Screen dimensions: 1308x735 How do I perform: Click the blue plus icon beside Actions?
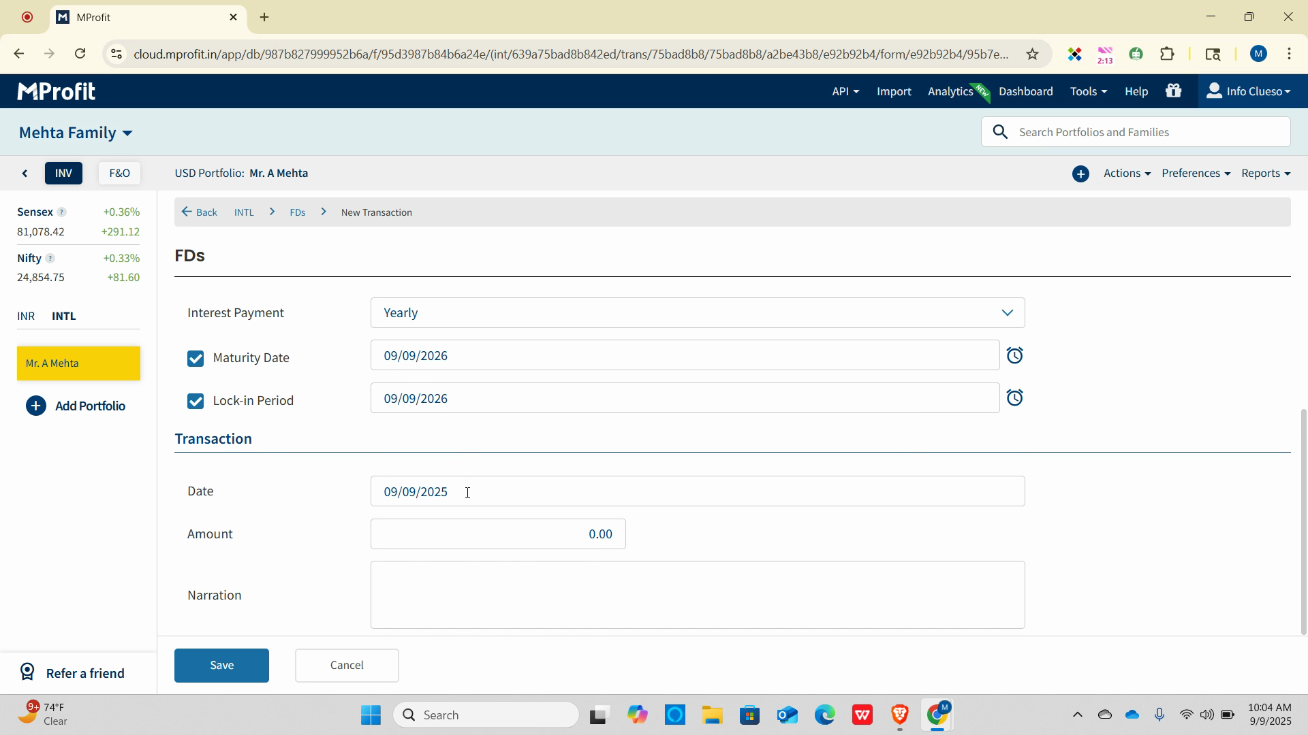[1080, 174]
